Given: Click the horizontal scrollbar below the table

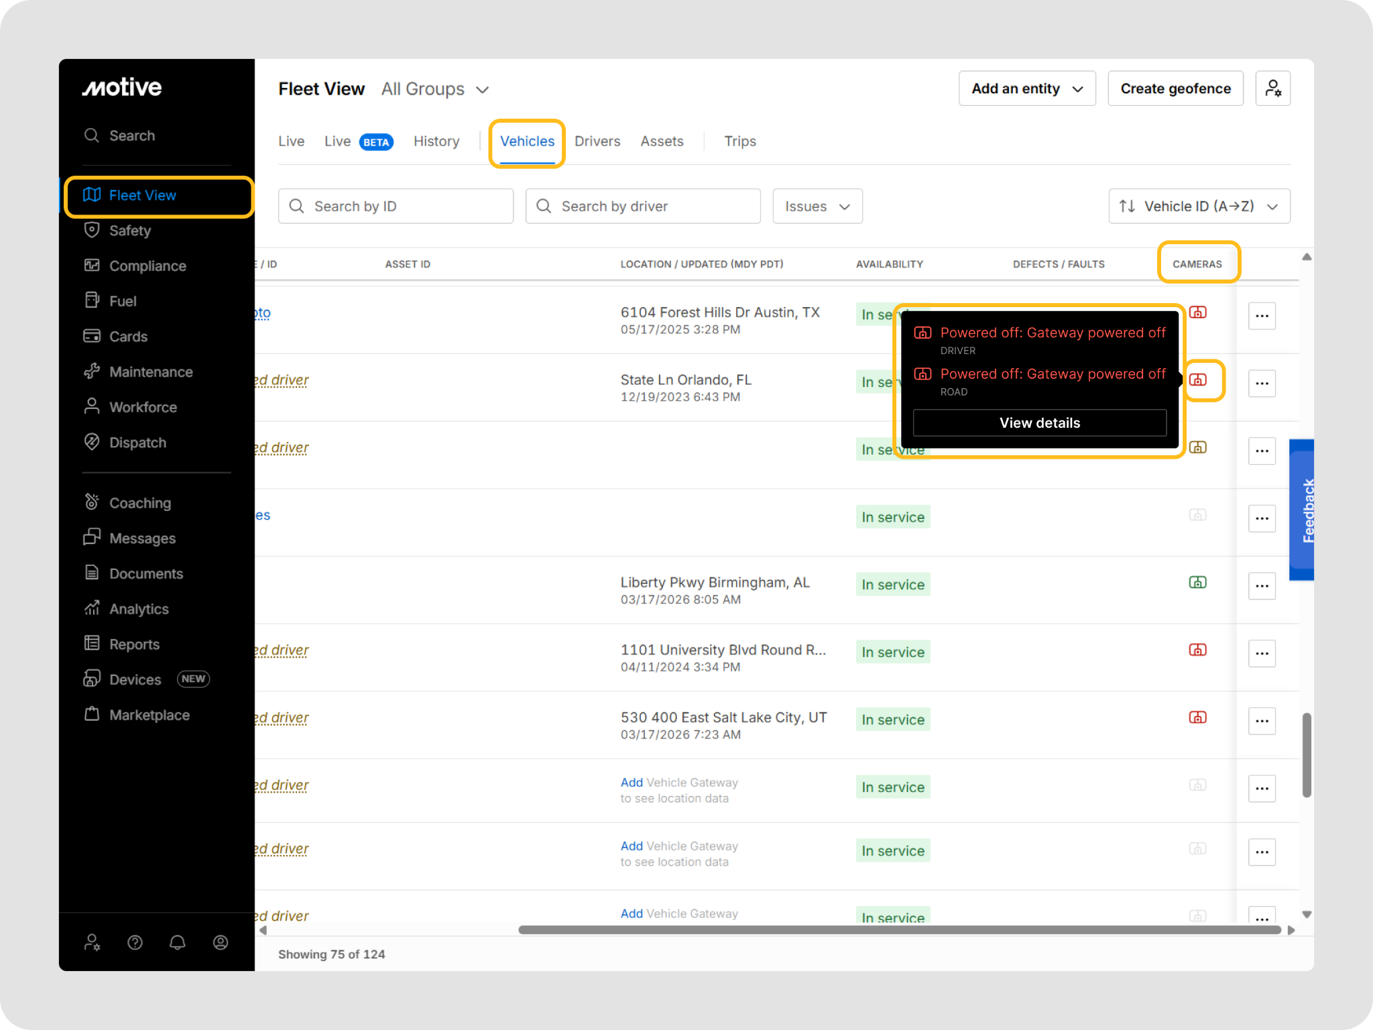Looking at the screenshot, I should click(x=898, y=930).
